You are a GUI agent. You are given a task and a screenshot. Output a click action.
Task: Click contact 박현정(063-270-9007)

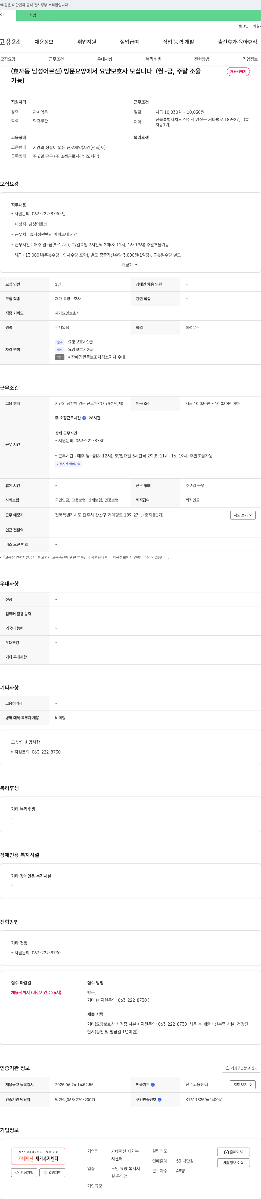75,1099
